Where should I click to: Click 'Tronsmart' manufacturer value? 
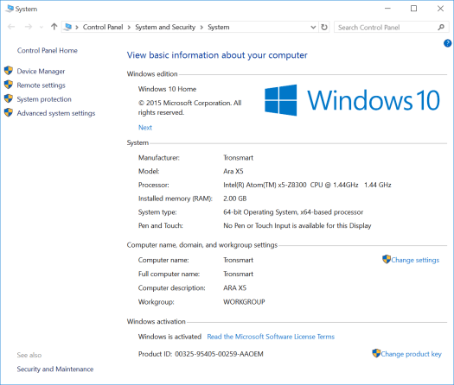coord(238,158)
